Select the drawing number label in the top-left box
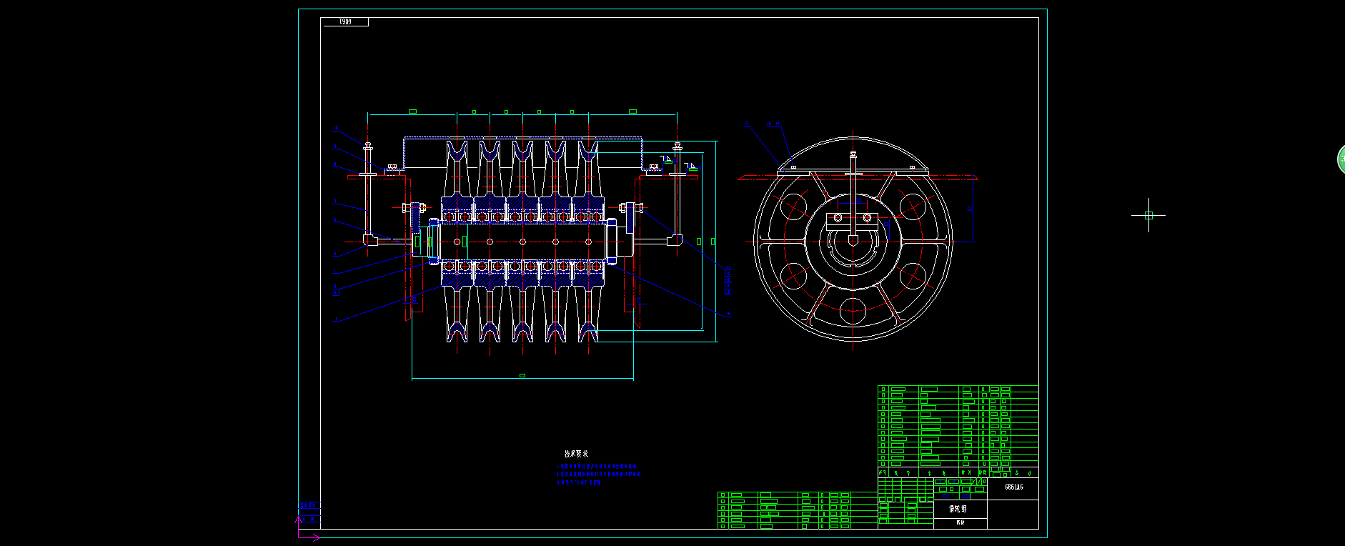 pos(345,22)
